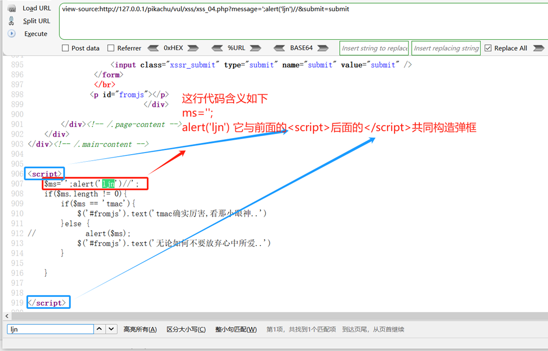Screen dimensions: 548x351
Task: Click the 第1项，共找到1个匹配项 status text
Action: (x=301, y=329)
